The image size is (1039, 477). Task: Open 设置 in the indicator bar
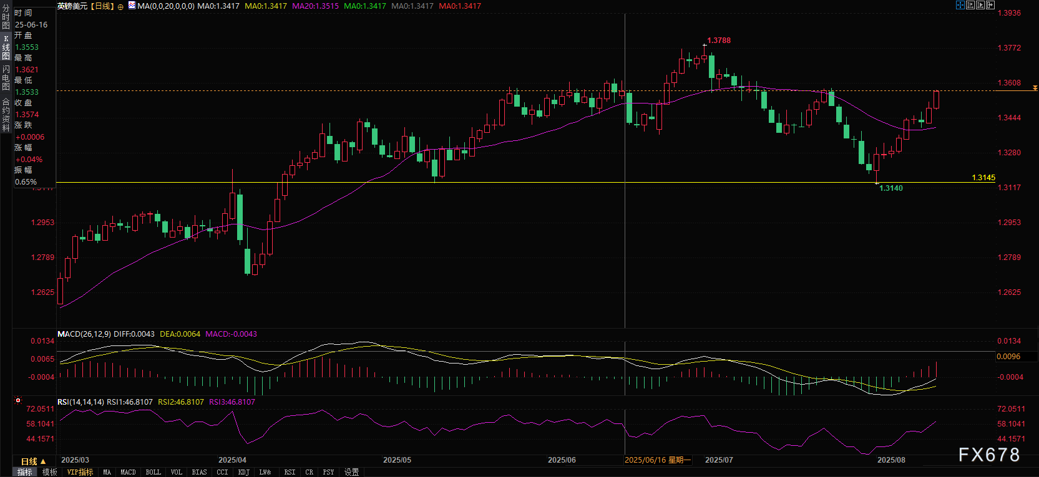pos(351,472)
